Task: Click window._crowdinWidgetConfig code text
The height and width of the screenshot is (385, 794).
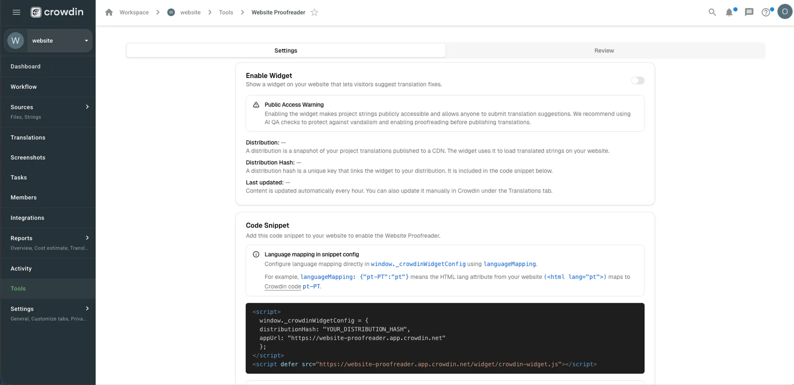Action: click(418, 264)
